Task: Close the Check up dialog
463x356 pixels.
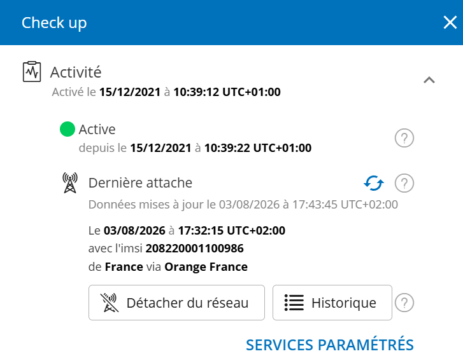Action: (x=450, y=22)
